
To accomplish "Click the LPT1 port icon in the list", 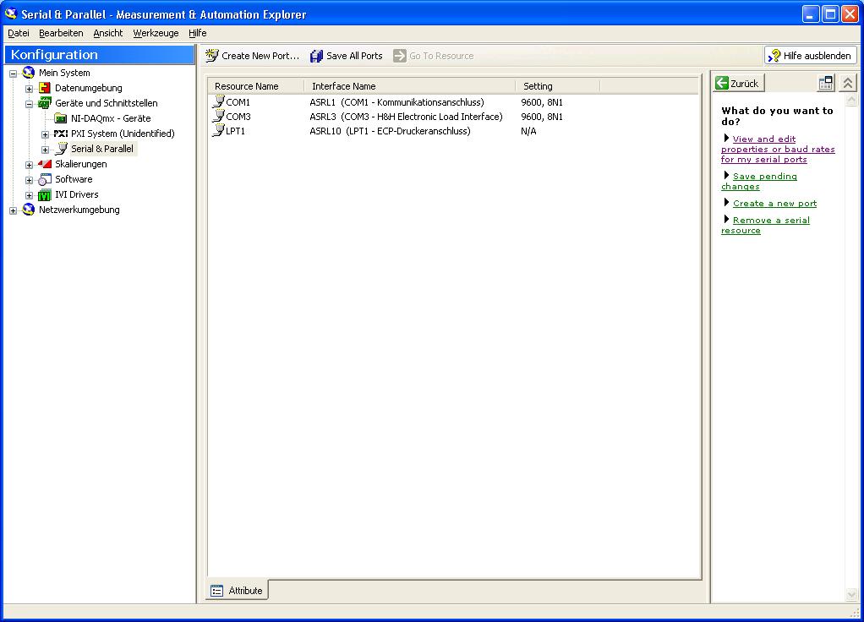I will tap(219, 131).
